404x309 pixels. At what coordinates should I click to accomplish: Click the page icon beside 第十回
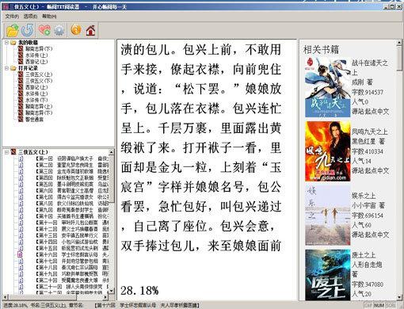(x=21, y=216)
